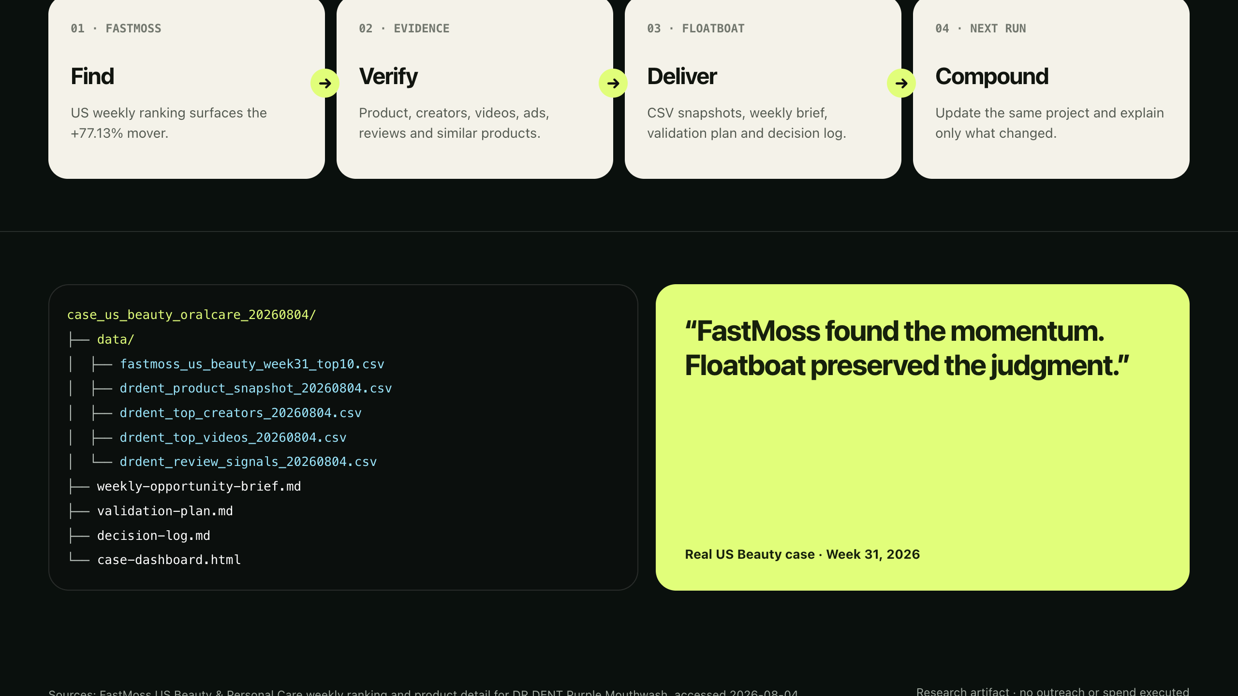The height and width of the screenshot is (696, 1238).
Task: Select the Find card heading
Action: 92,76
